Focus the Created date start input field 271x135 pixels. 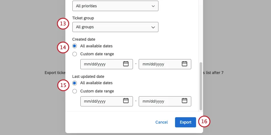coord(106,64)
